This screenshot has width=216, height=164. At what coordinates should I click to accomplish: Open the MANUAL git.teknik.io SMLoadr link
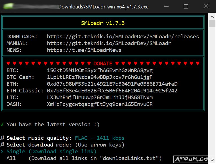[x=109, y=43]
